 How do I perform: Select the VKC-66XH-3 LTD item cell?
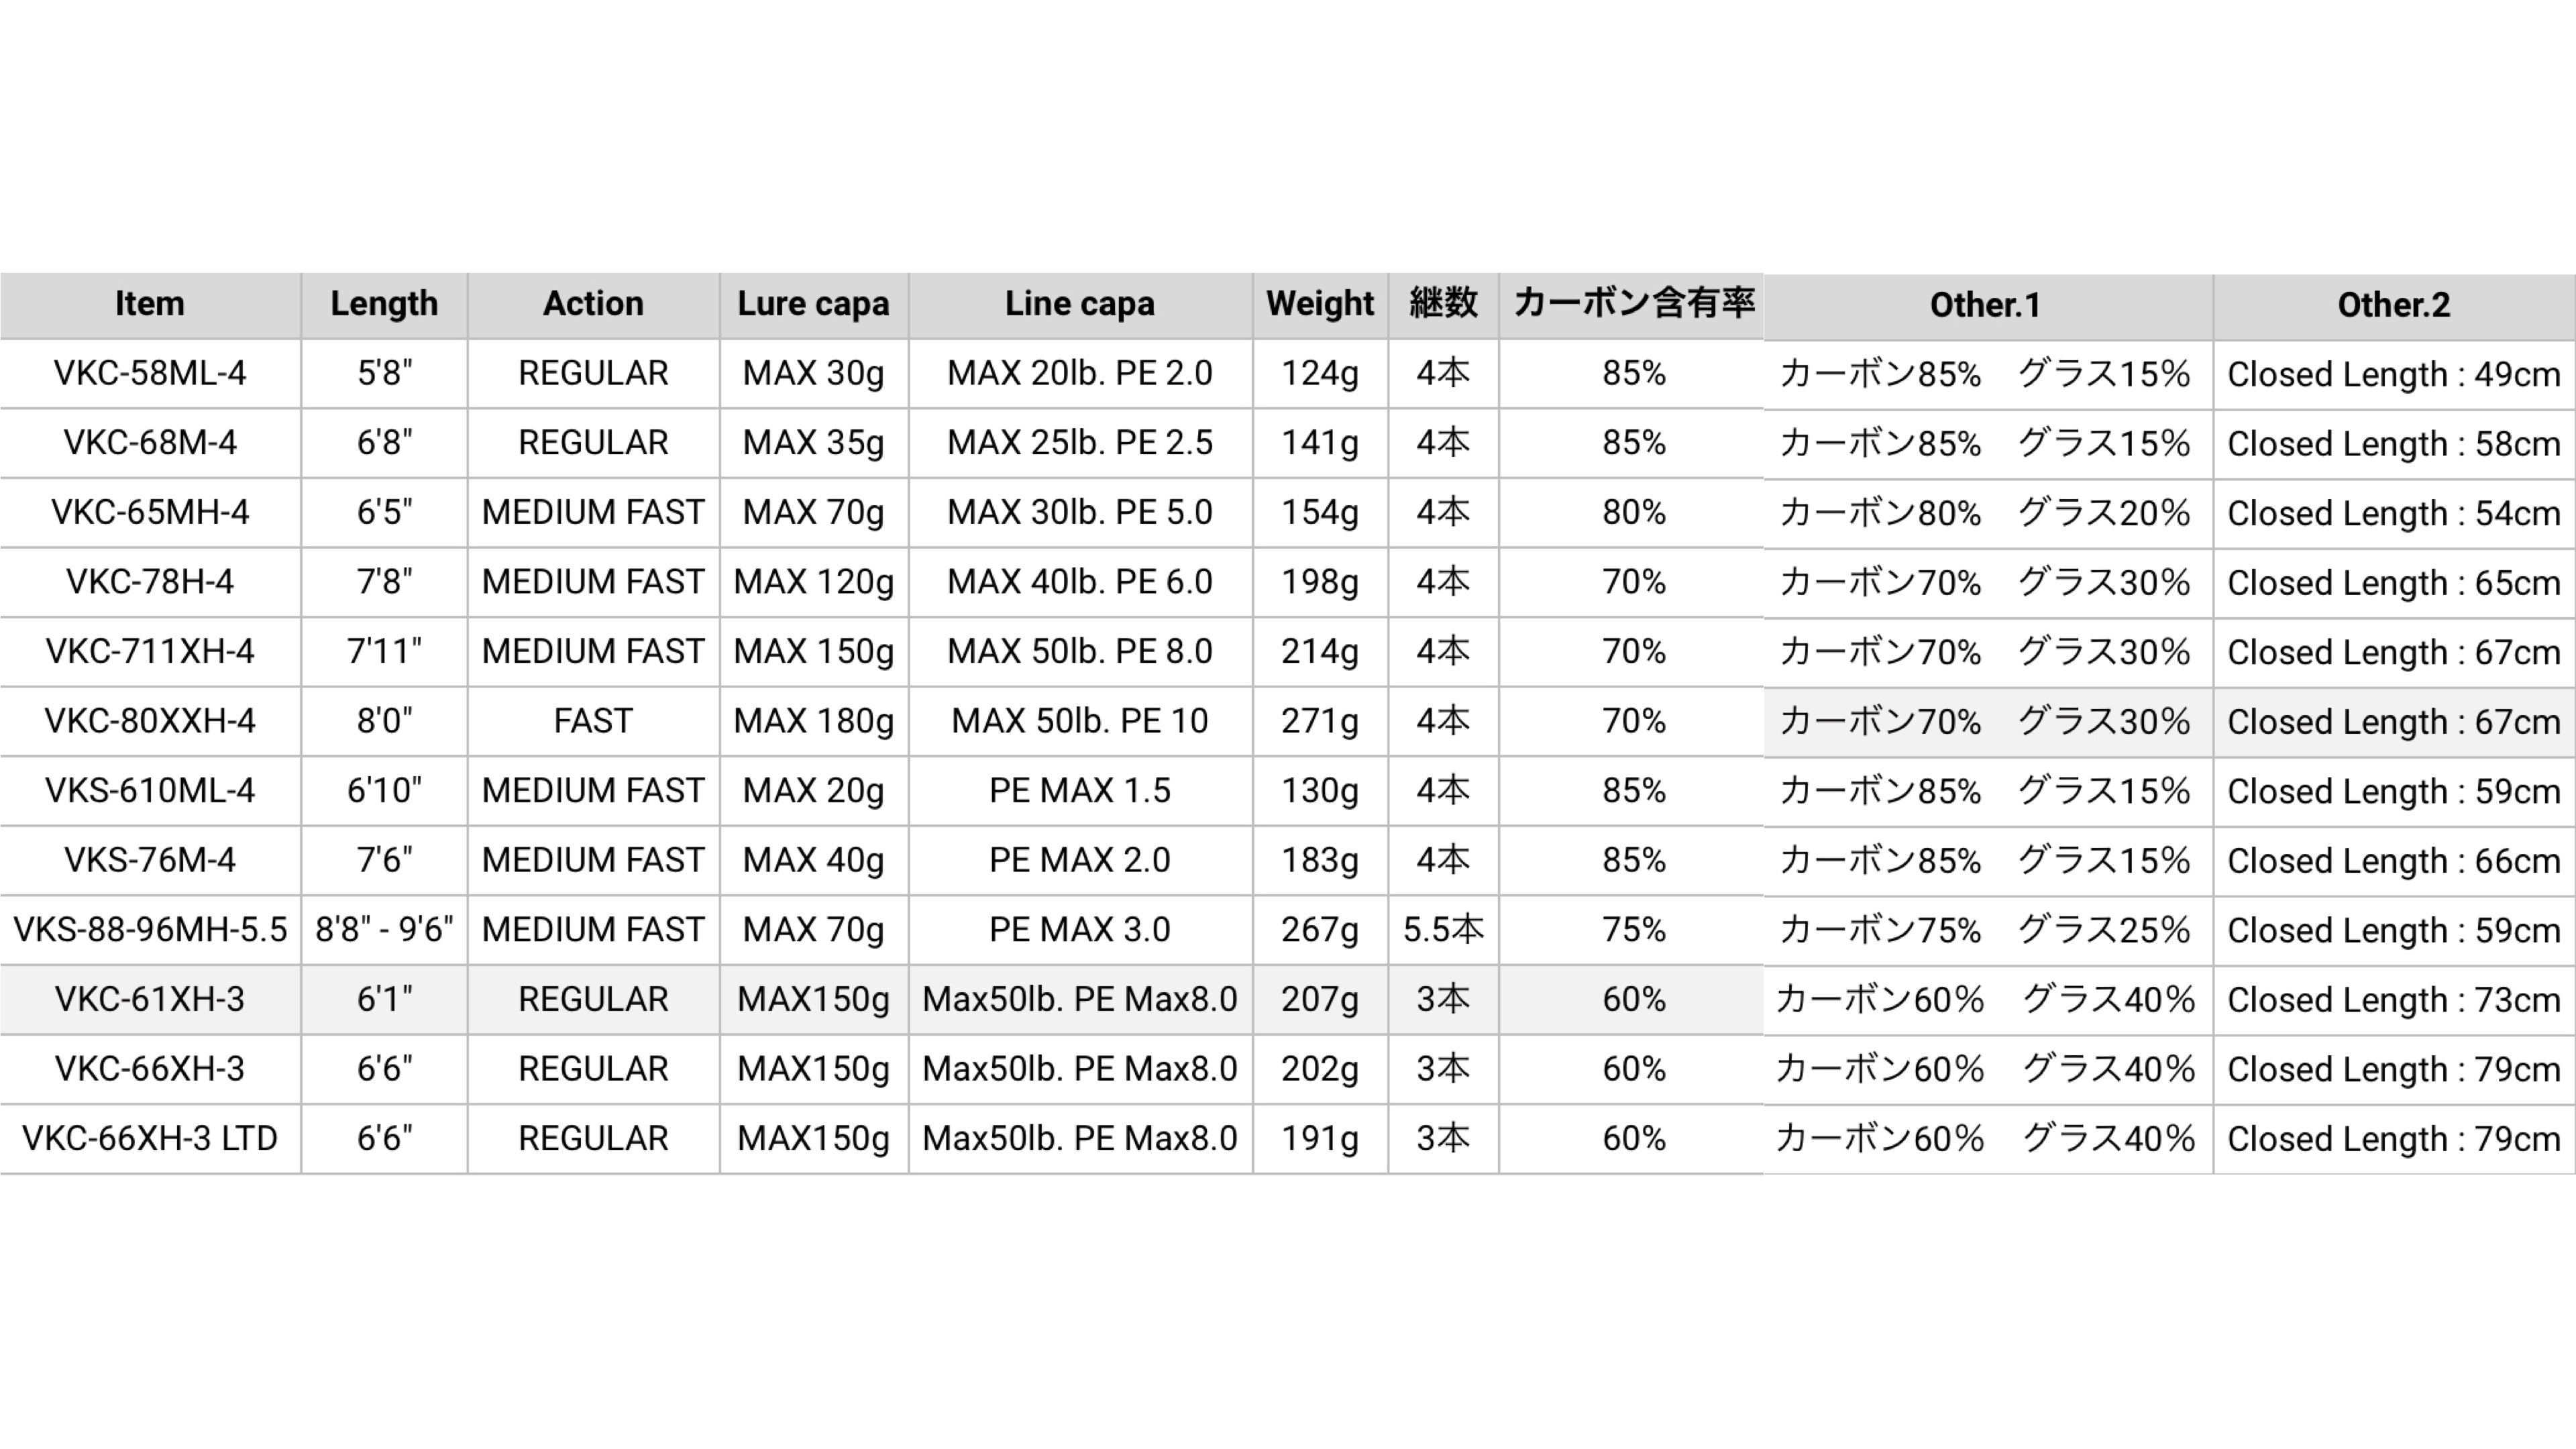(x=150, y=1139)
